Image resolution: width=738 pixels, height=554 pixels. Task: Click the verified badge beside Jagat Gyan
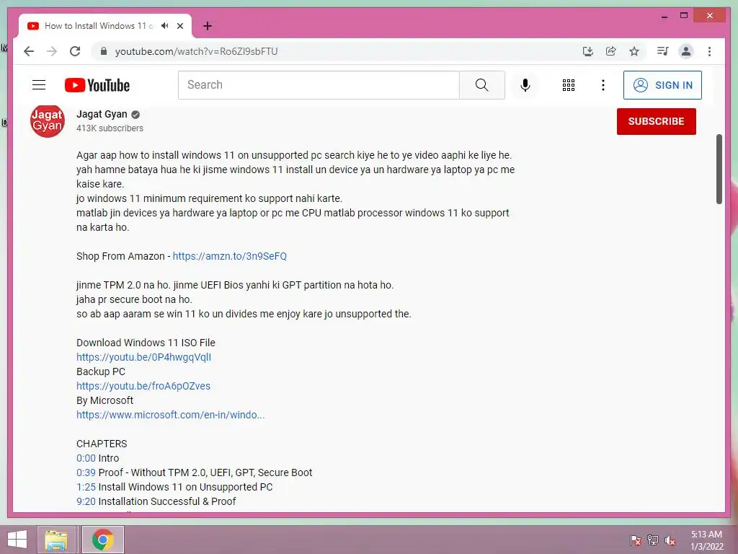click(x=135, y=115)
